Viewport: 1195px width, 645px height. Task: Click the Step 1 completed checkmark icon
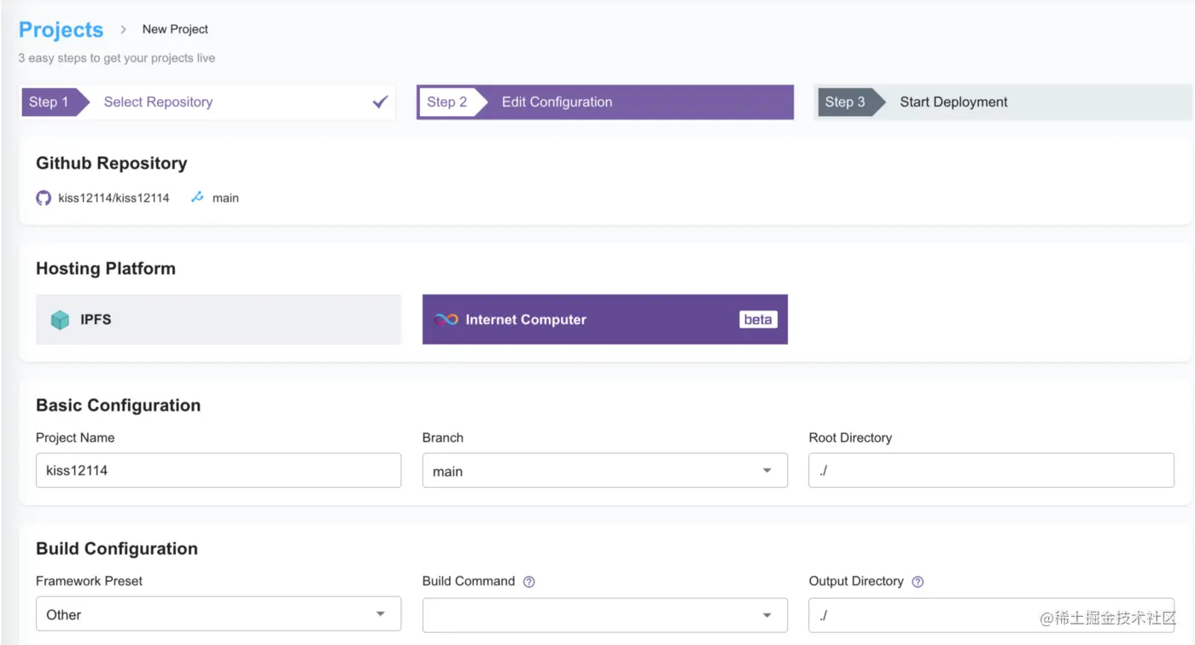pyautogui.click(x=380, y=102)
